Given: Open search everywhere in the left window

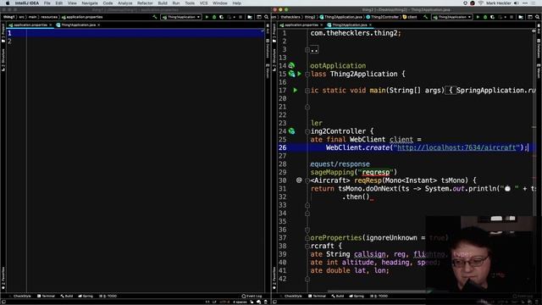Looking at the screenshot, I should [266, 17].
